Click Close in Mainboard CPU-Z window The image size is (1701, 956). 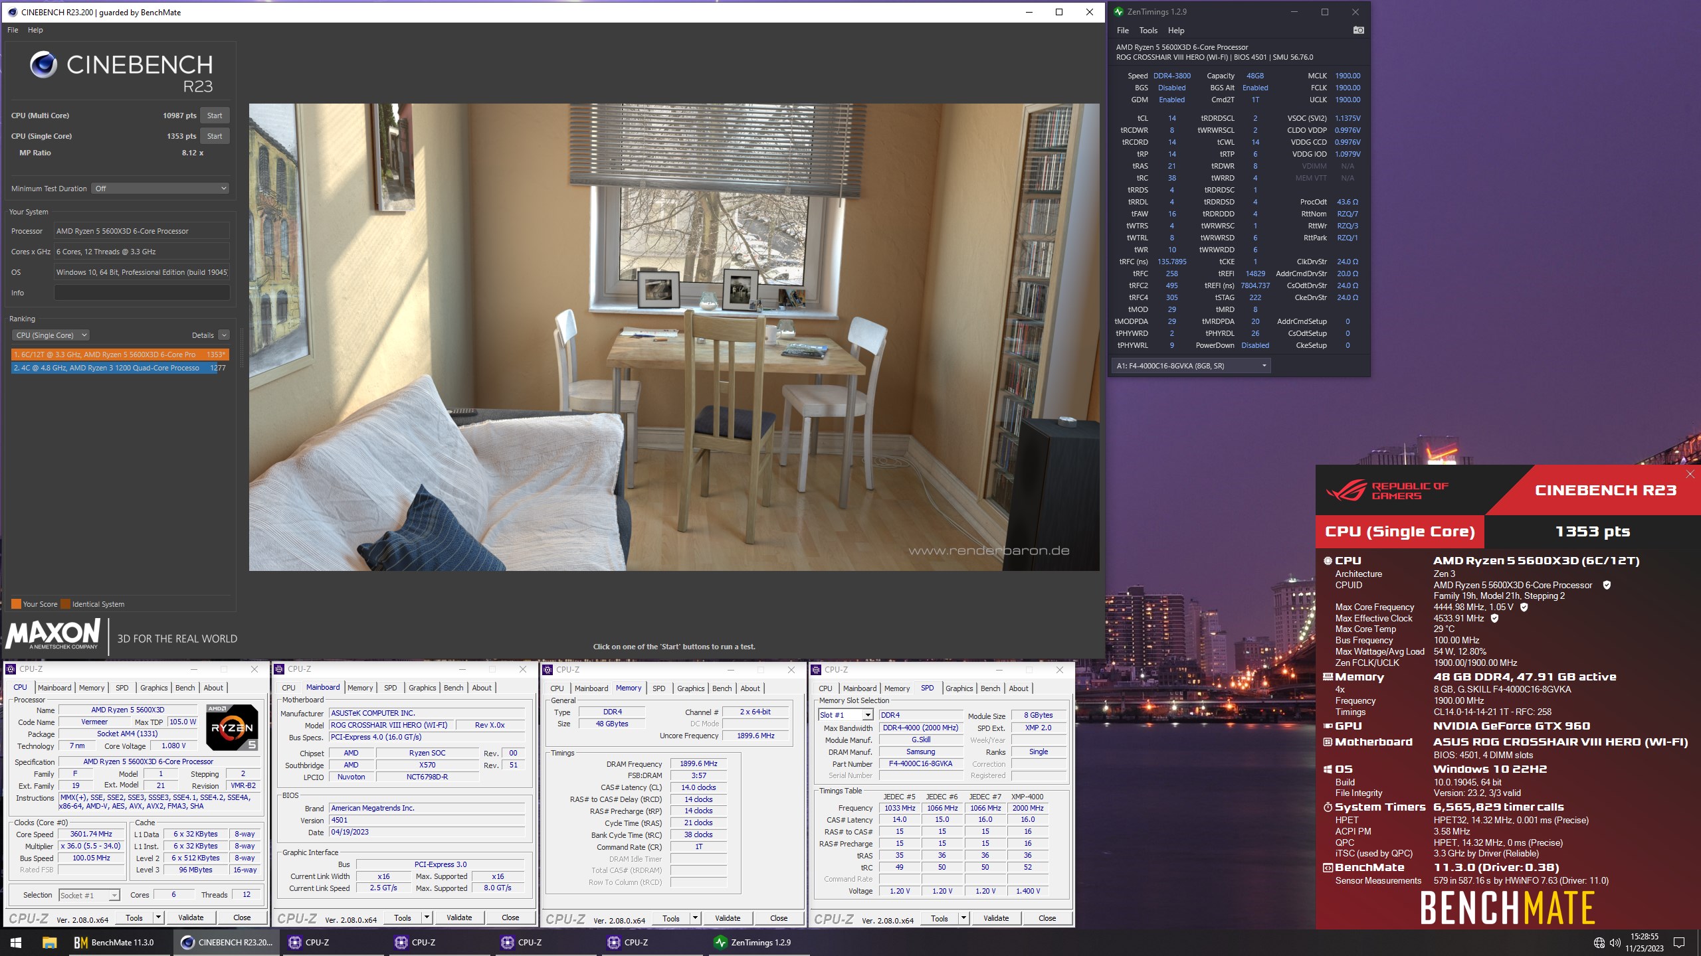click(510, 917)
